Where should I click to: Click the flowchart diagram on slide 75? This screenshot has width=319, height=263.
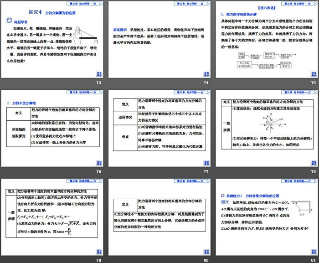click(266, 60)
